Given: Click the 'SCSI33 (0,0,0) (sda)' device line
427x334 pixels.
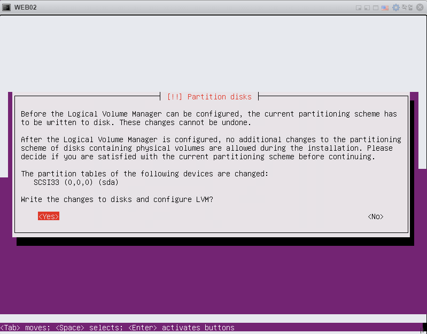Looking at the screenshot, I should (76, 182).
